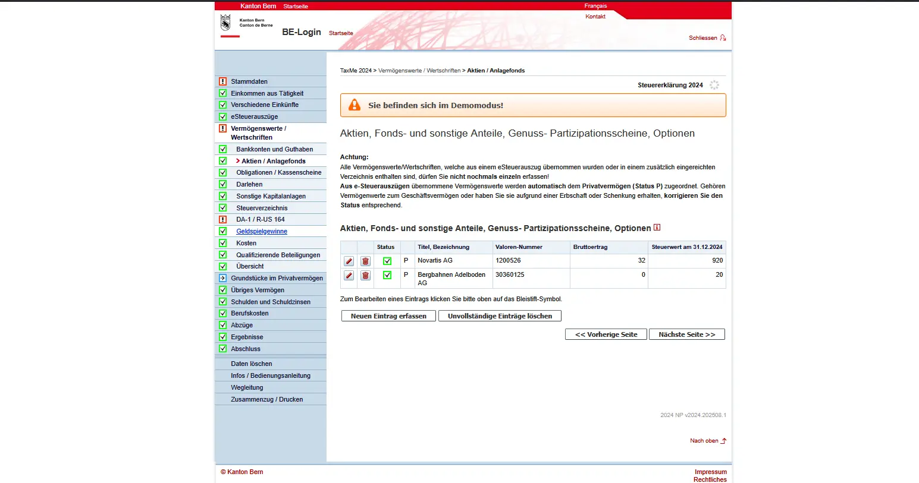Screen dimensions: 919x483
Task: Click the green status checkmark for Novartis AG
Action: point(387,261)
